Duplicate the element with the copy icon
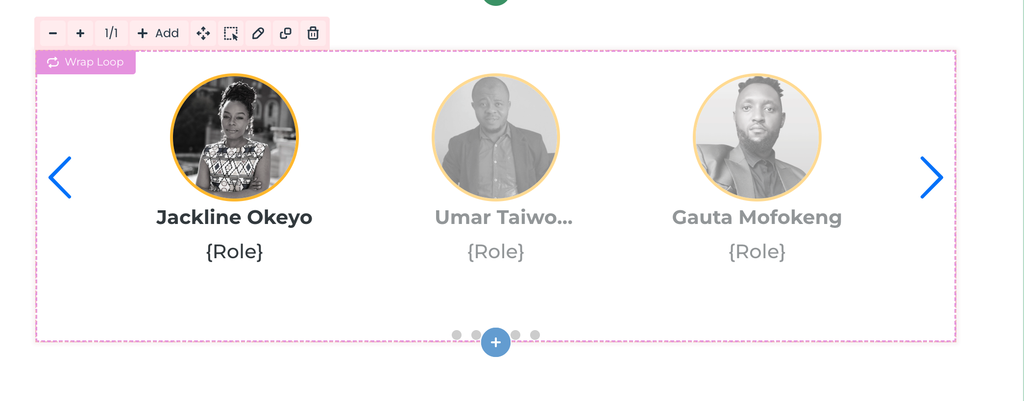 click(x=286, y=33)
